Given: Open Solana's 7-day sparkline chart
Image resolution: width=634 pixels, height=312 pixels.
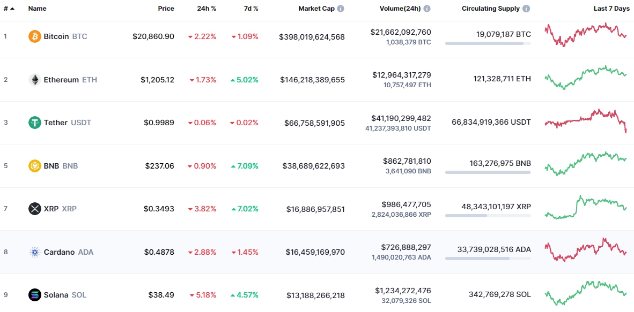Looking at the screenshot, I should click(586, 293).
